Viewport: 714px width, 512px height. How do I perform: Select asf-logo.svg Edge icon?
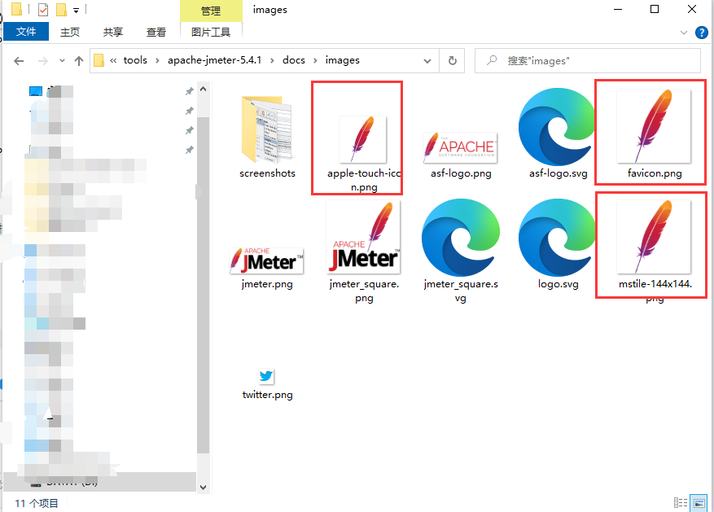click(x=557, y=127)
